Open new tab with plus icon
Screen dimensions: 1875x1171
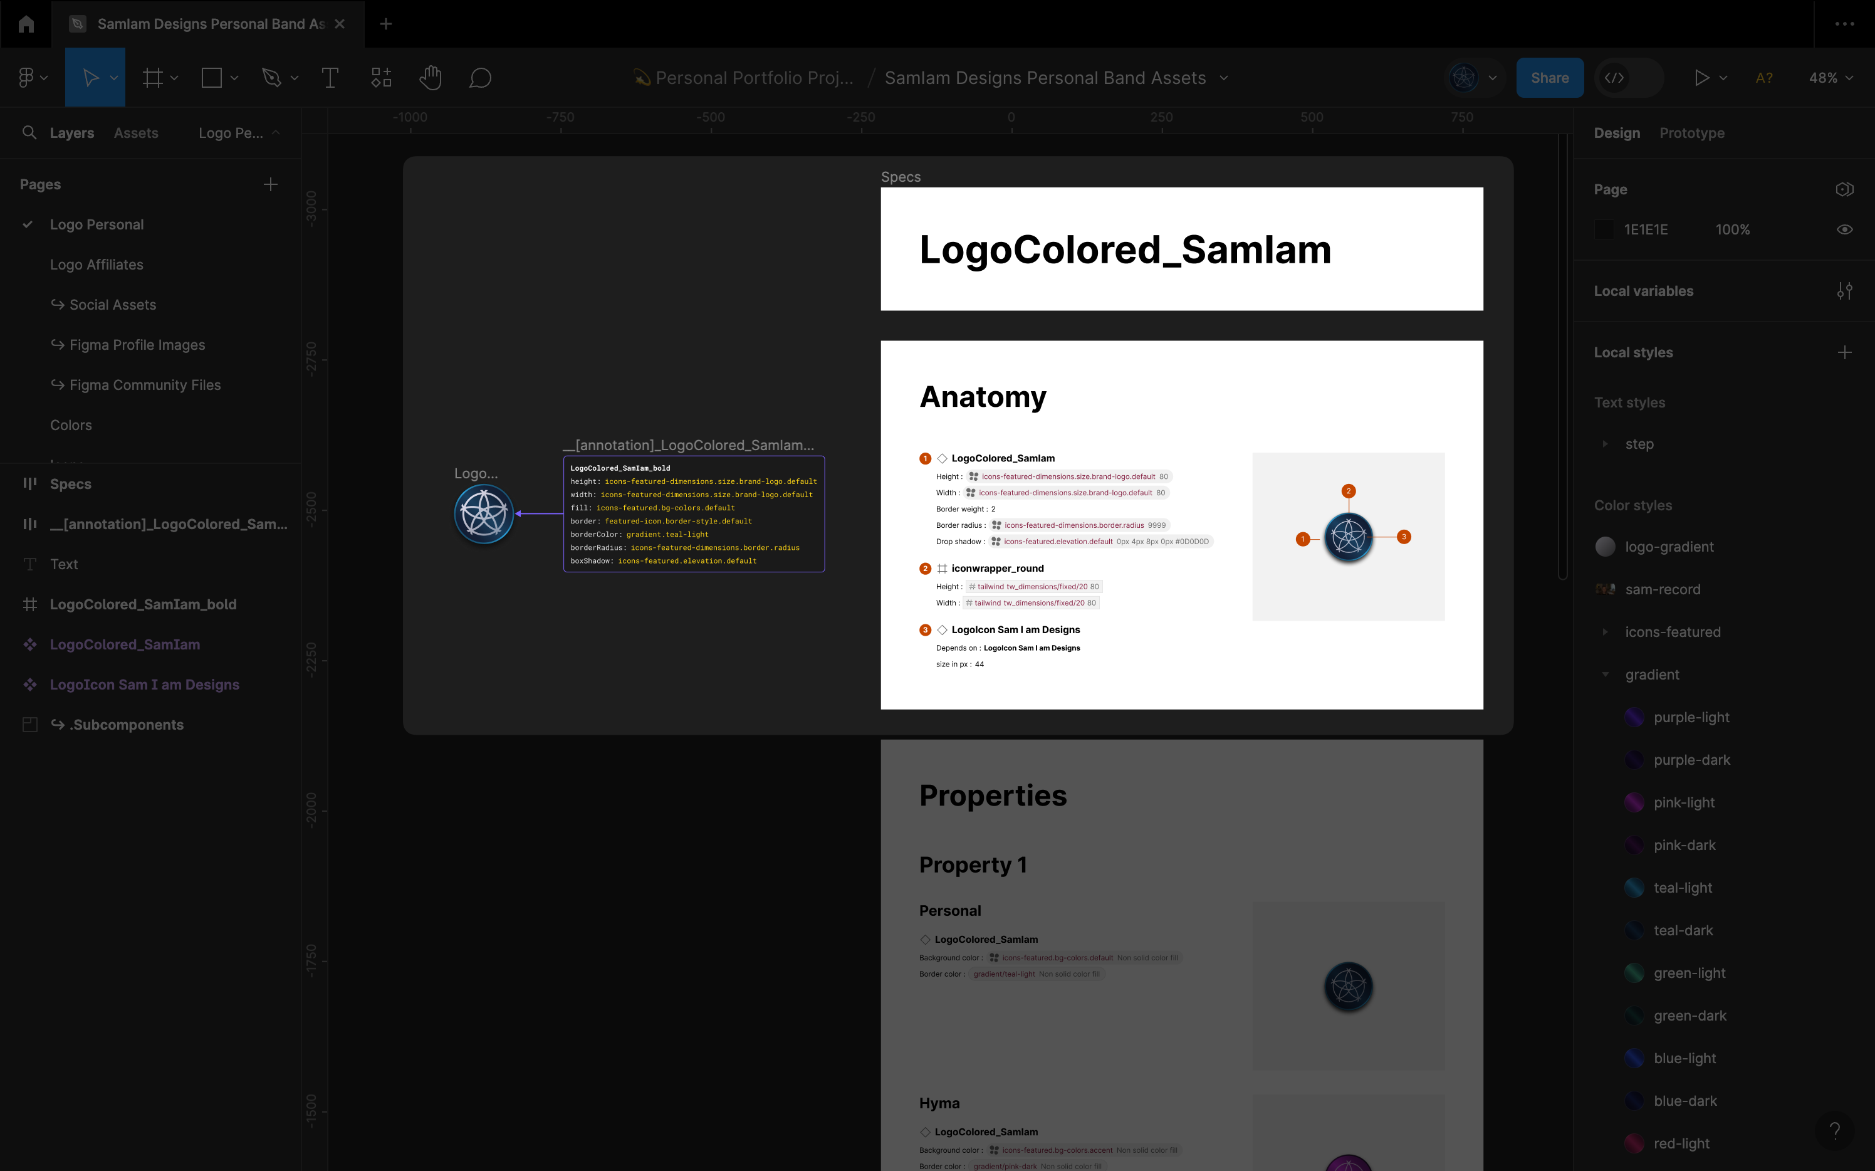[x=385, y=24]
